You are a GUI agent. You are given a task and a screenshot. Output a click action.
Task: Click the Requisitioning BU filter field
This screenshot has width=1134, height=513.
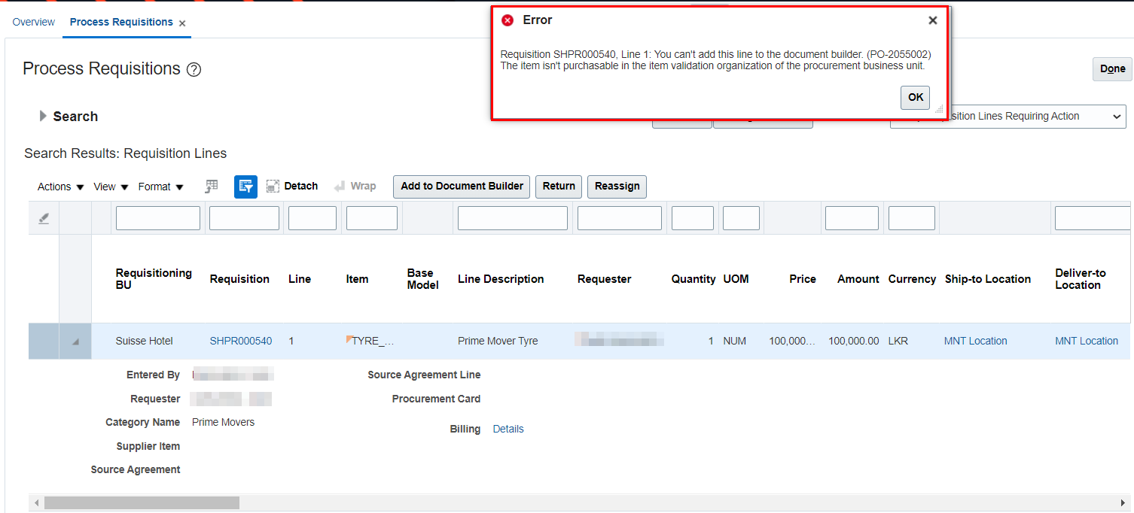158,218
